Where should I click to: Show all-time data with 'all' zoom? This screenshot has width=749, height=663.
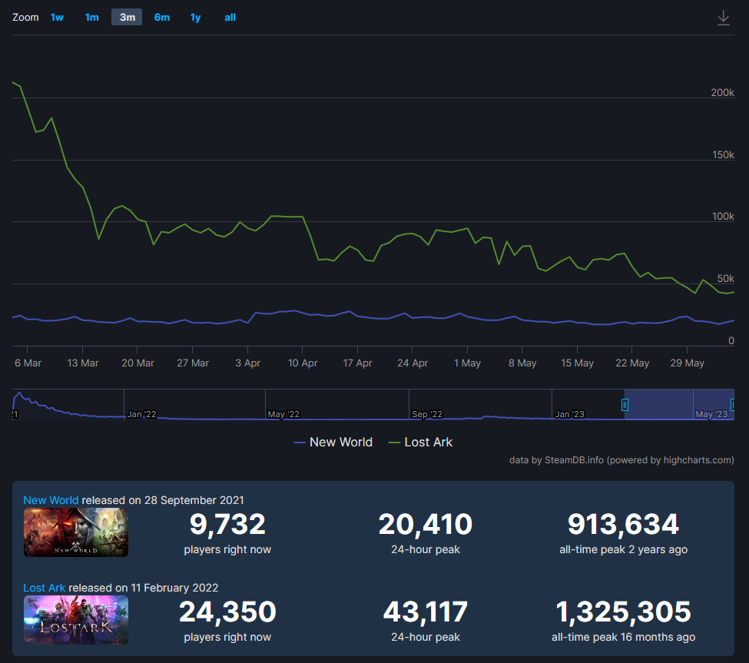[x=230, y=17]
